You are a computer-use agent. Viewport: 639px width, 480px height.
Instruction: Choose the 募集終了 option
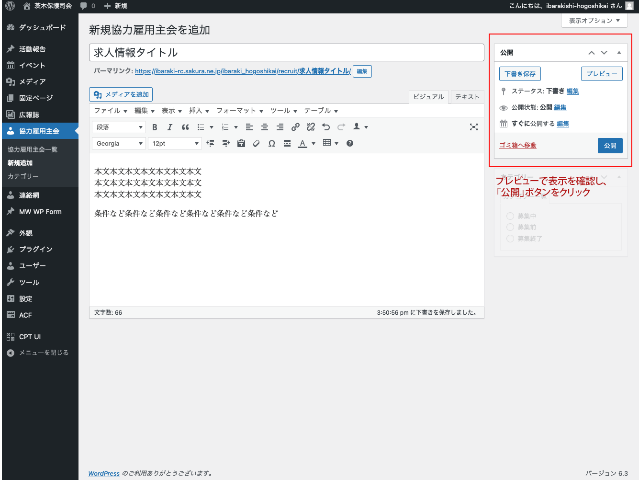click(510, 238)
